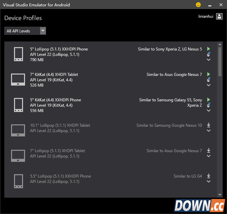Download the 10.1" Lollipop XHDPI Tablet profile
This screenshot has height=214, width=227.
click(209, 125)
